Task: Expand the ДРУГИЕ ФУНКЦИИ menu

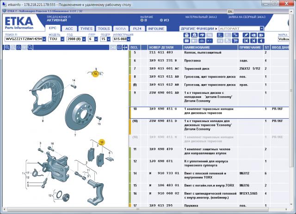Action: coord(199,29)
